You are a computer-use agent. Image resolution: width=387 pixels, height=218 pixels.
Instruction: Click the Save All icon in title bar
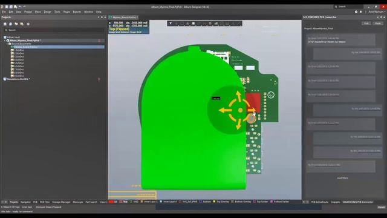tap(11, 7)
